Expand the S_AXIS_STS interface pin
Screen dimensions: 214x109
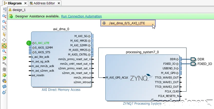[x=33, y=52]
